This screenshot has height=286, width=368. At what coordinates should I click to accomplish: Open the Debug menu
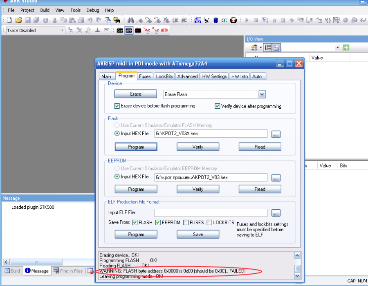tap(93, 10)
